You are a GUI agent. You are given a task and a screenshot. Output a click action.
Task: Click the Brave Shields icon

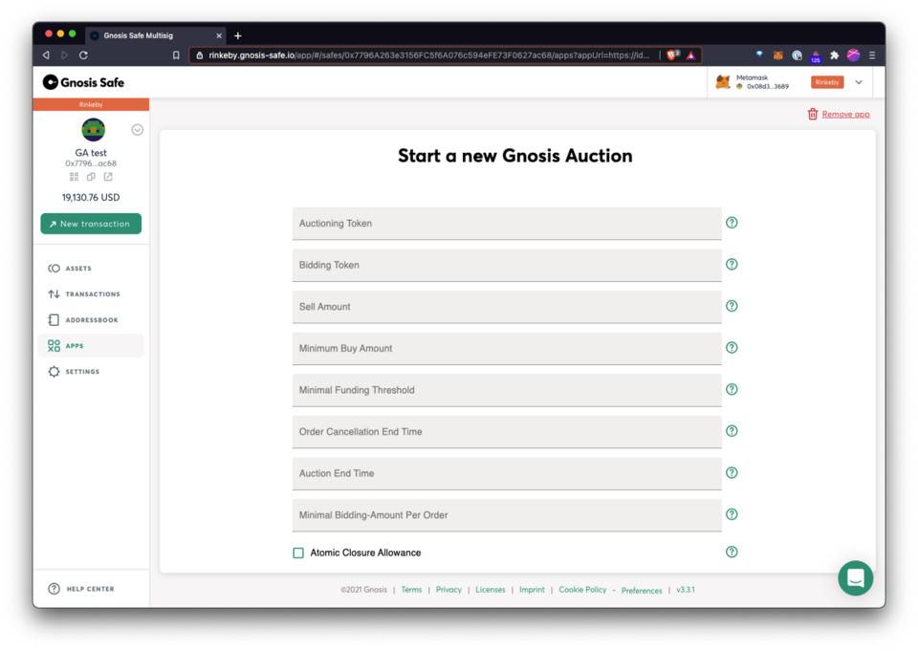coord(672,55)
